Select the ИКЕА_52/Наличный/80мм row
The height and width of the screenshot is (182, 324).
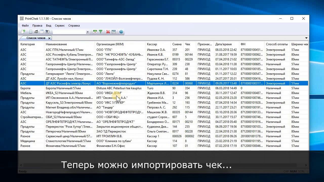coord(164,93)
